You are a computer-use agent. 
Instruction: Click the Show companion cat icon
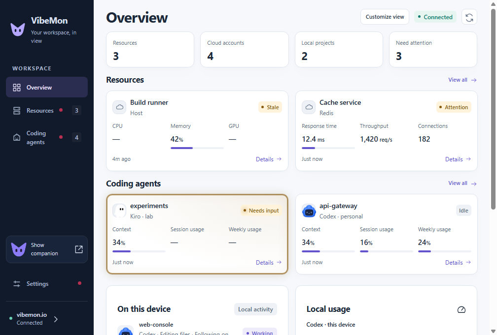pos(19,249)
